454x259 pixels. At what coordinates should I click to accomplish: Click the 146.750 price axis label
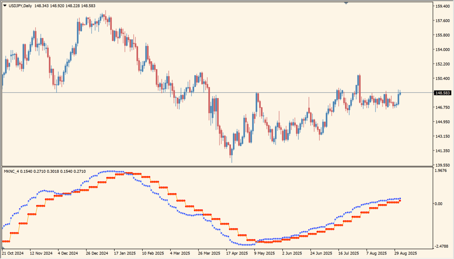[x=442, y=107]
